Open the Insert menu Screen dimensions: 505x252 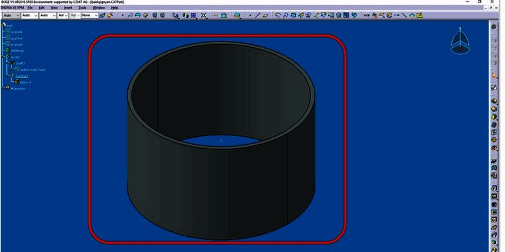click(x=68, y=8)
